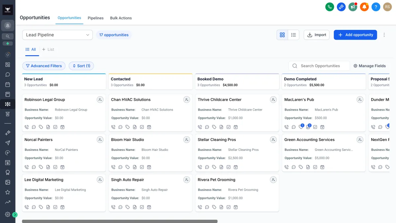Click the Add opportunity button
Viewport: 396px width, 223px height.
[x=355, y=35]
